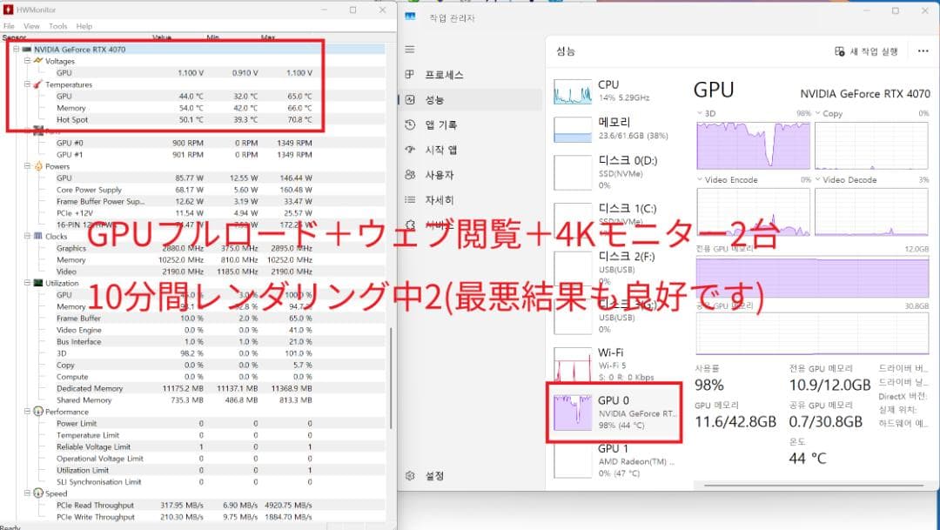Open the 사용자 (Users) page icon

click(409, 174)
